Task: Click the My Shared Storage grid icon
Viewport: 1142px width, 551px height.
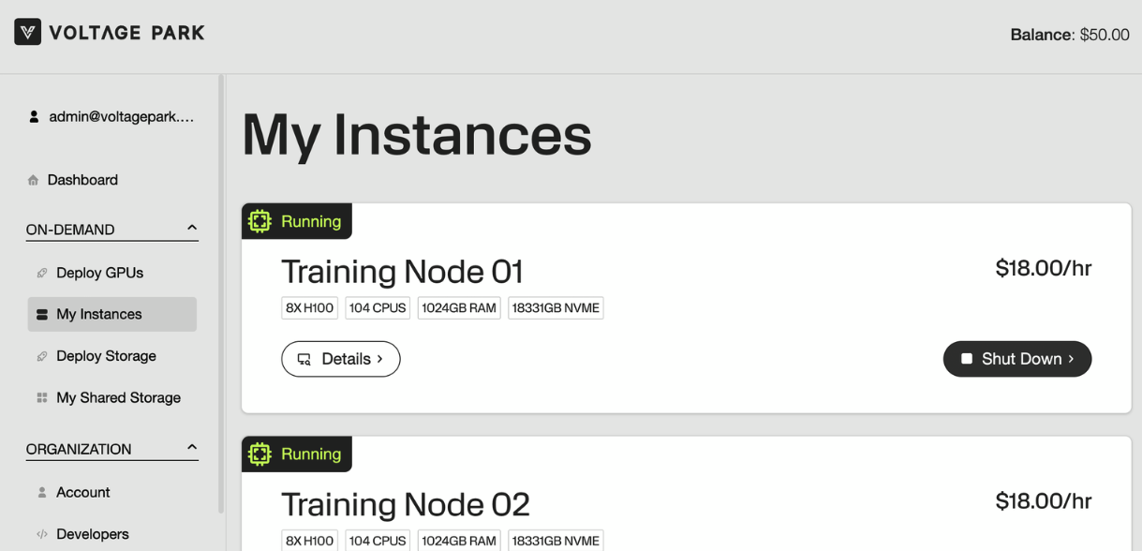Action: [x=41, y=397]
